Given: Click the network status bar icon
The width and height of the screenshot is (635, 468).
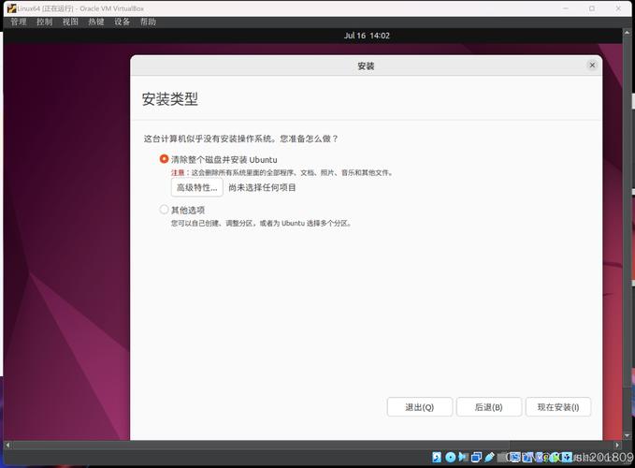Looking at the screenshot, I should [476, 457].
